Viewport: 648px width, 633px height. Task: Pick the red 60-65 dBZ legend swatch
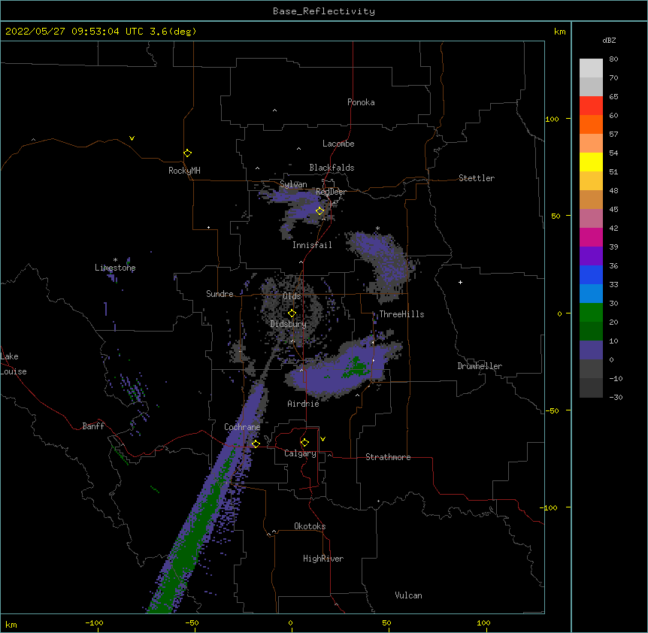coord(591,106)
